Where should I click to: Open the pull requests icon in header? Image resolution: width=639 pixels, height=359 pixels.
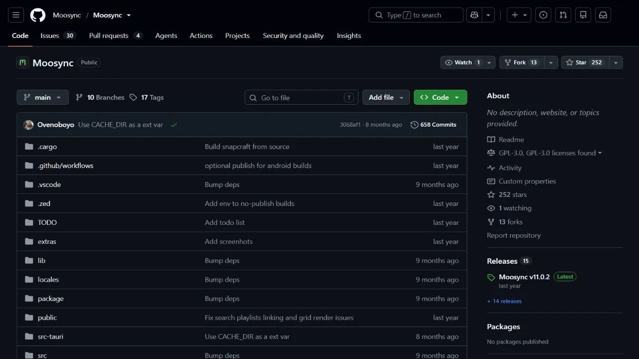pos(563,15)
